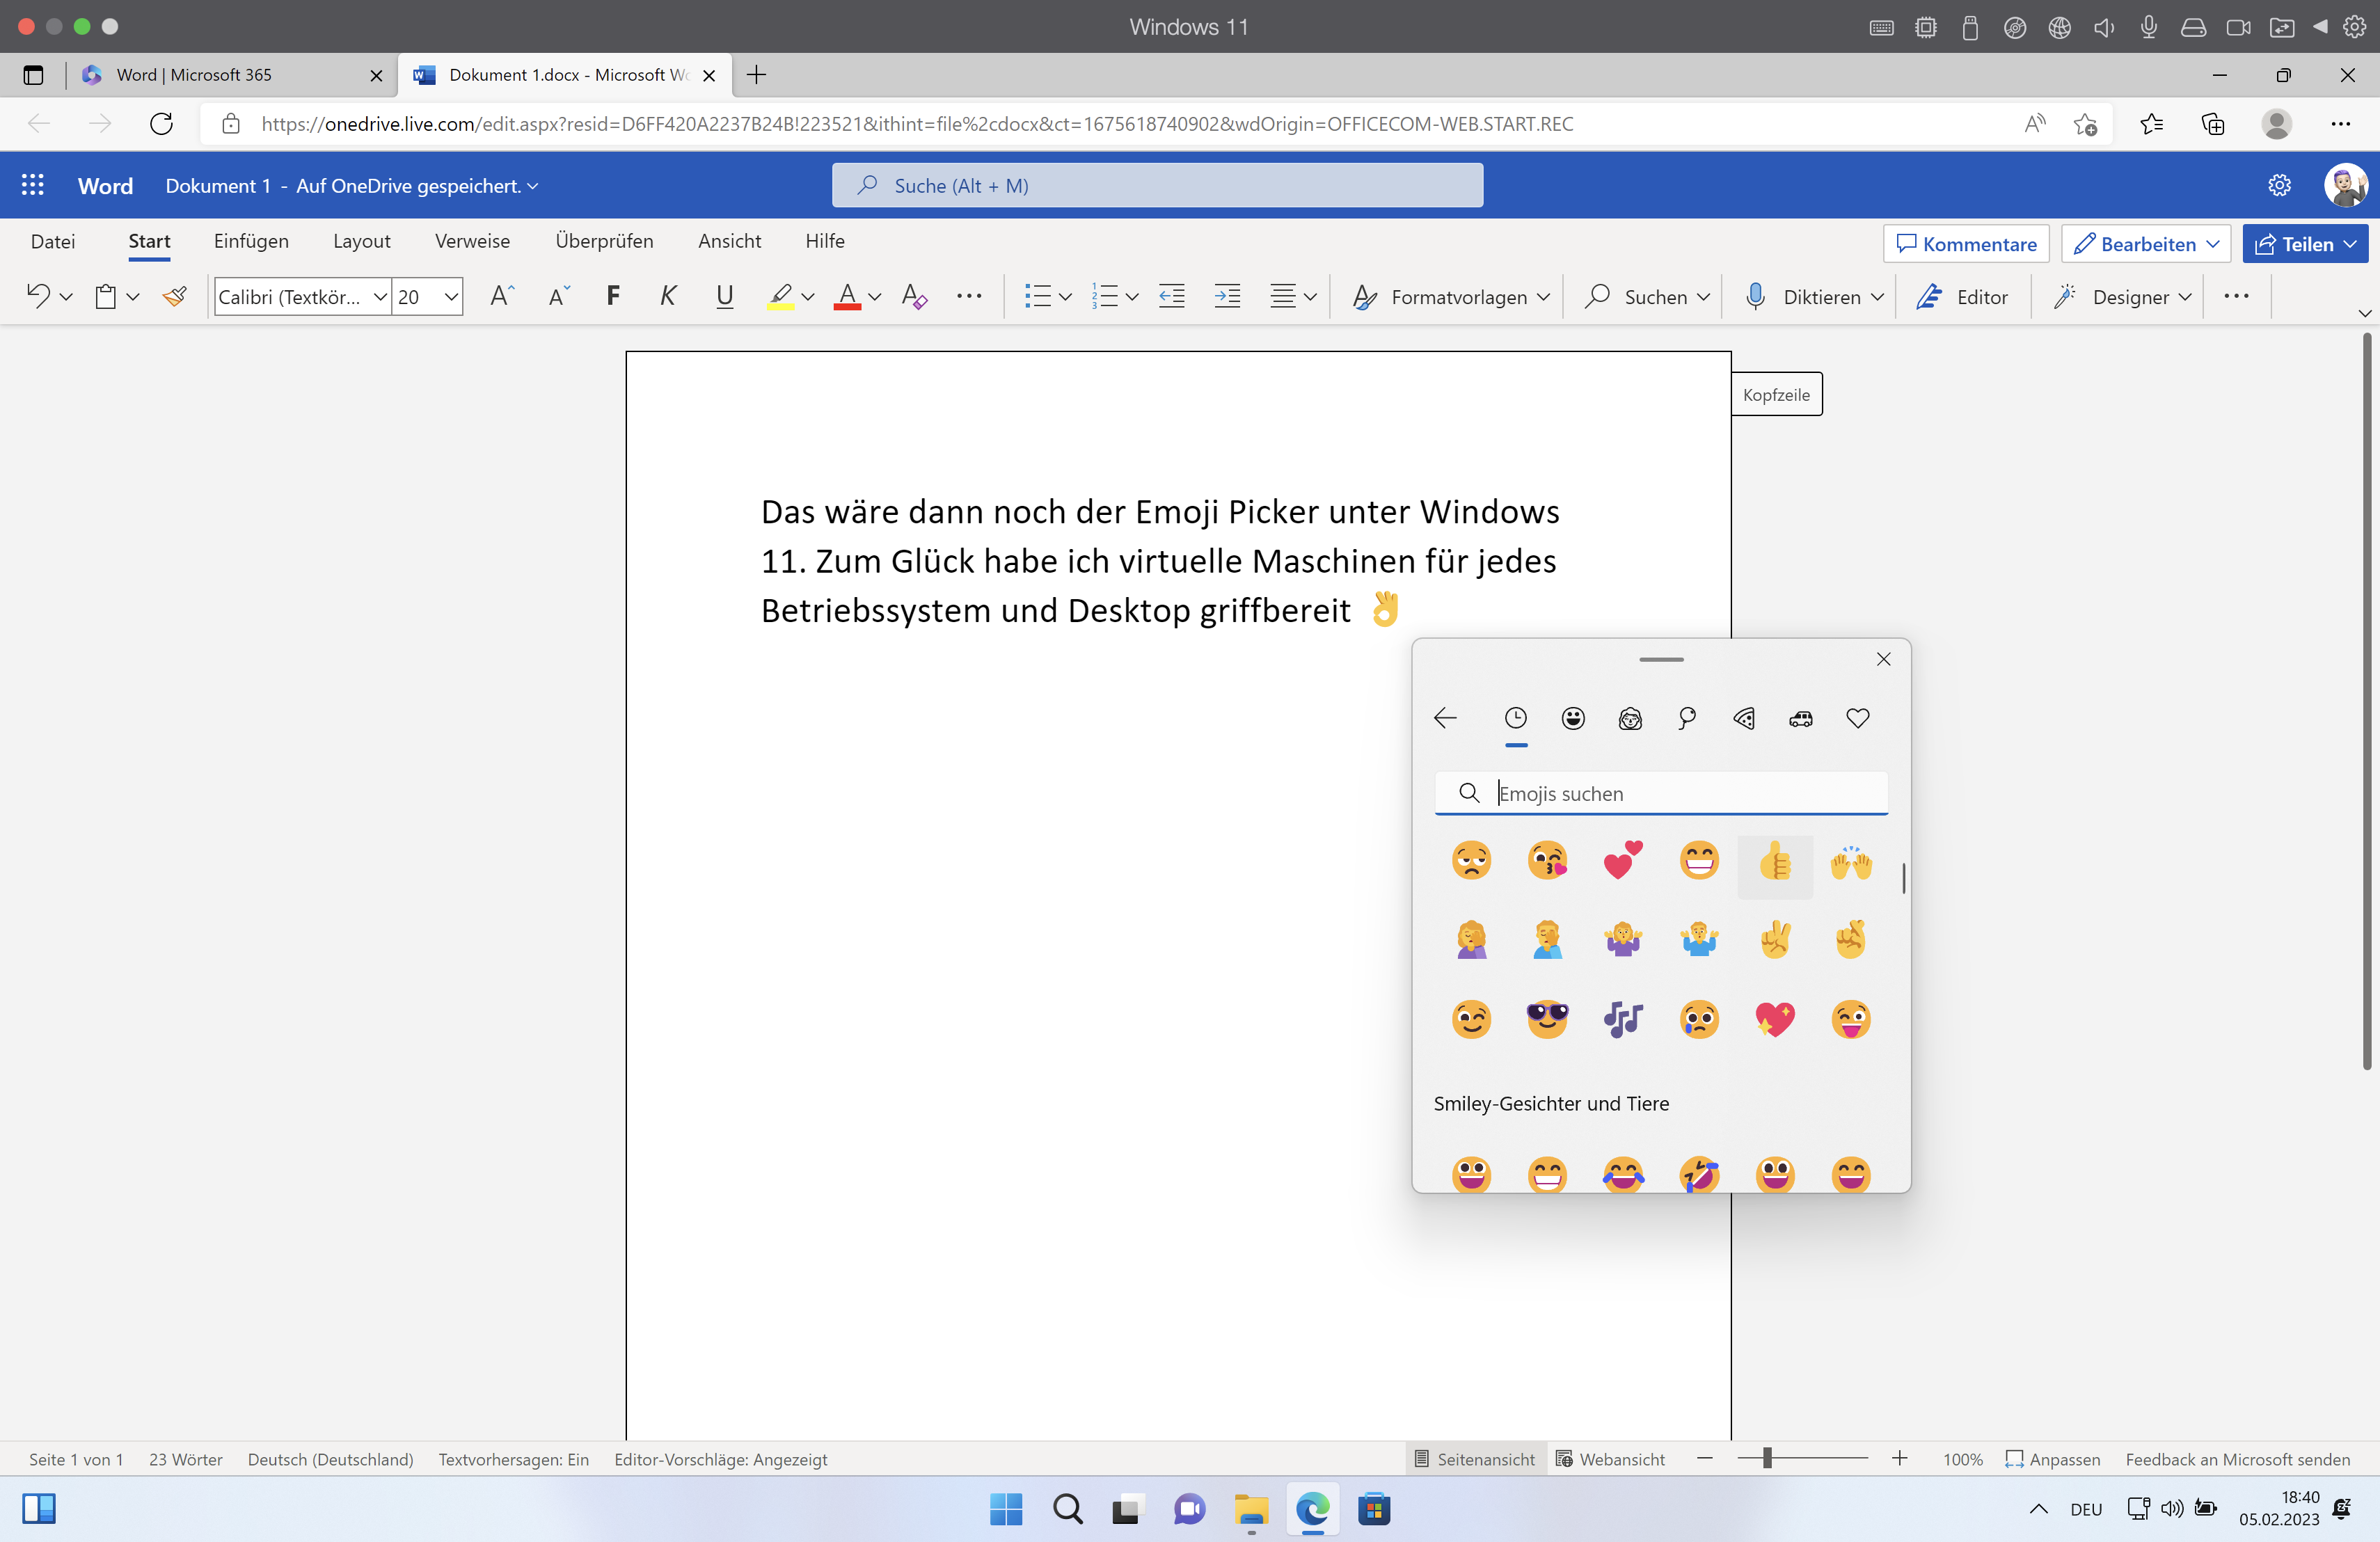
Task: Click Anpassen fit button in status bar
Action: (x=2053, y=1459)
